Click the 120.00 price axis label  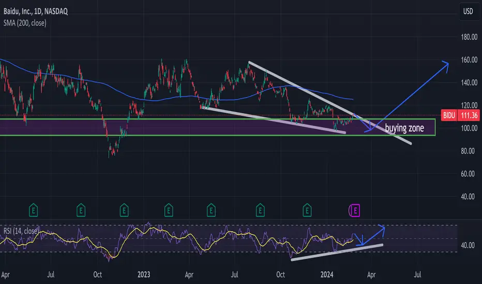(x=469, y=105)
